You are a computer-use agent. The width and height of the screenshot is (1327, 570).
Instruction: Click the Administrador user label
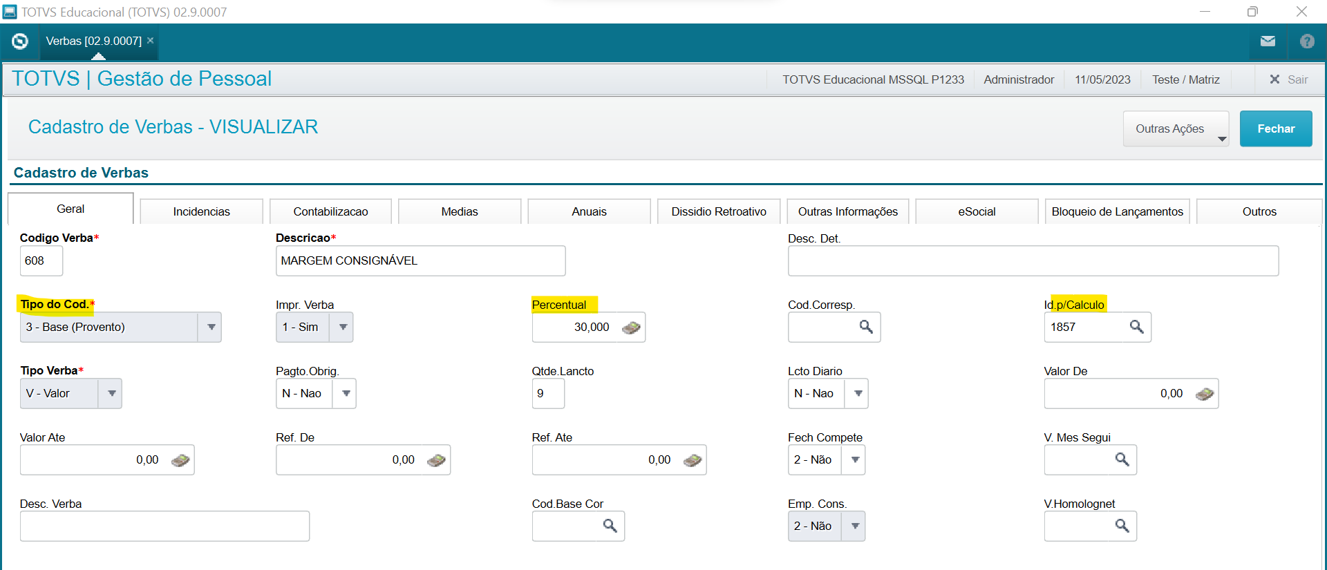tap(1019, 79)
